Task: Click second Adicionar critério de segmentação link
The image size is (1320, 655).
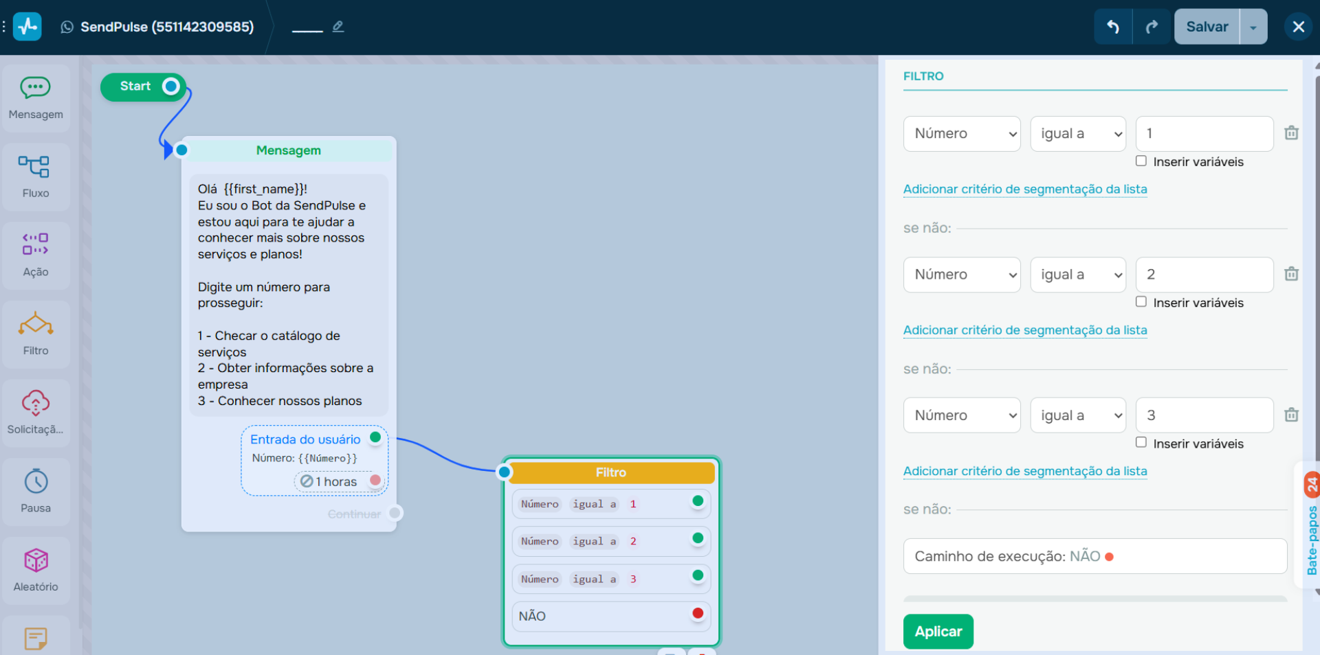Action: pyautogui.click(x=1025, y=330)
